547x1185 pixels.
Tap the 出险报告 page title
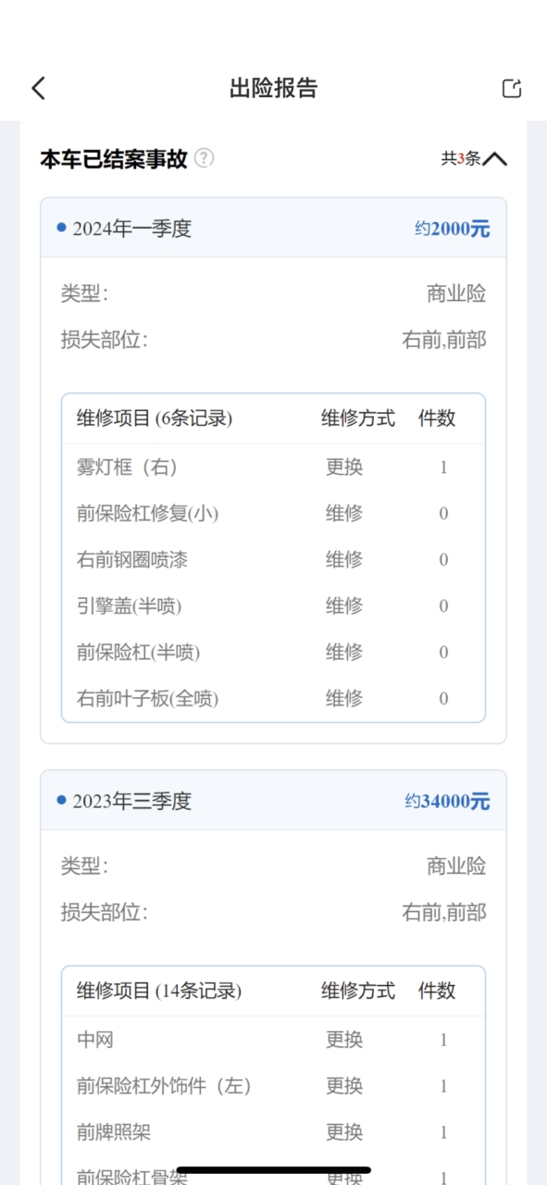pyautogui.click(x=273, y=88)
